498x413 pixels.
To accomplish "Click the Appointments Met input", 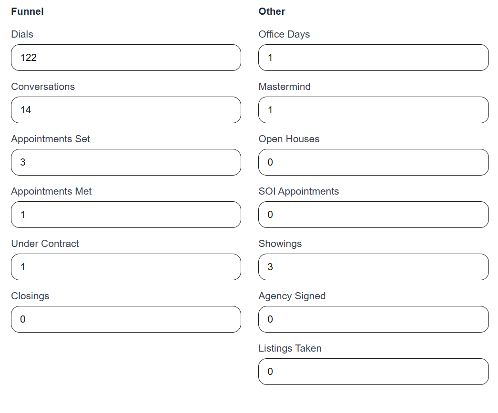I will click(x=126, y=215).
